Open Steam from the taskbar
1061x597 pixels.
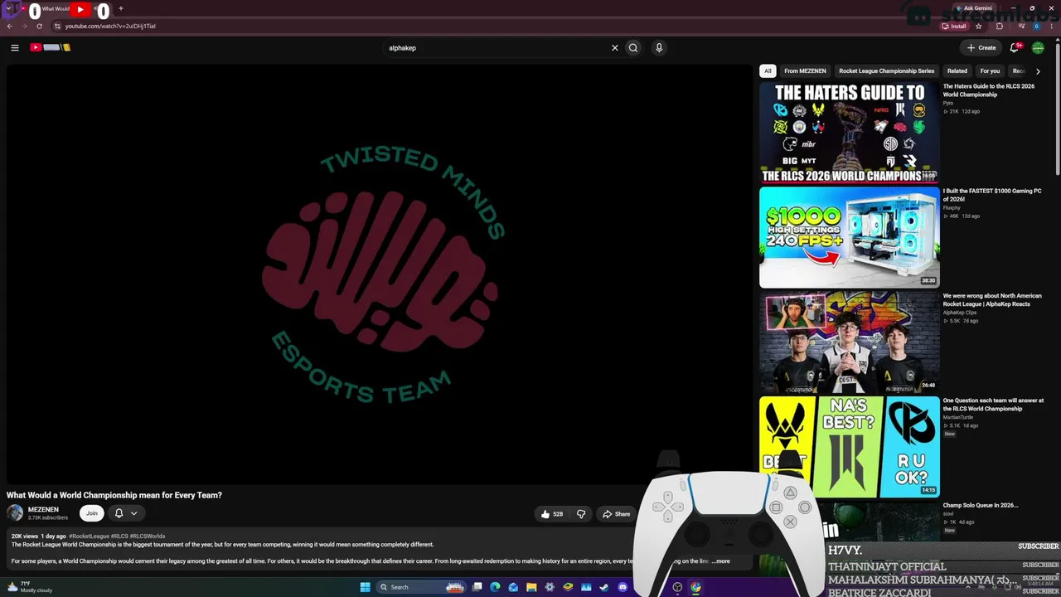tap(604, 587)
